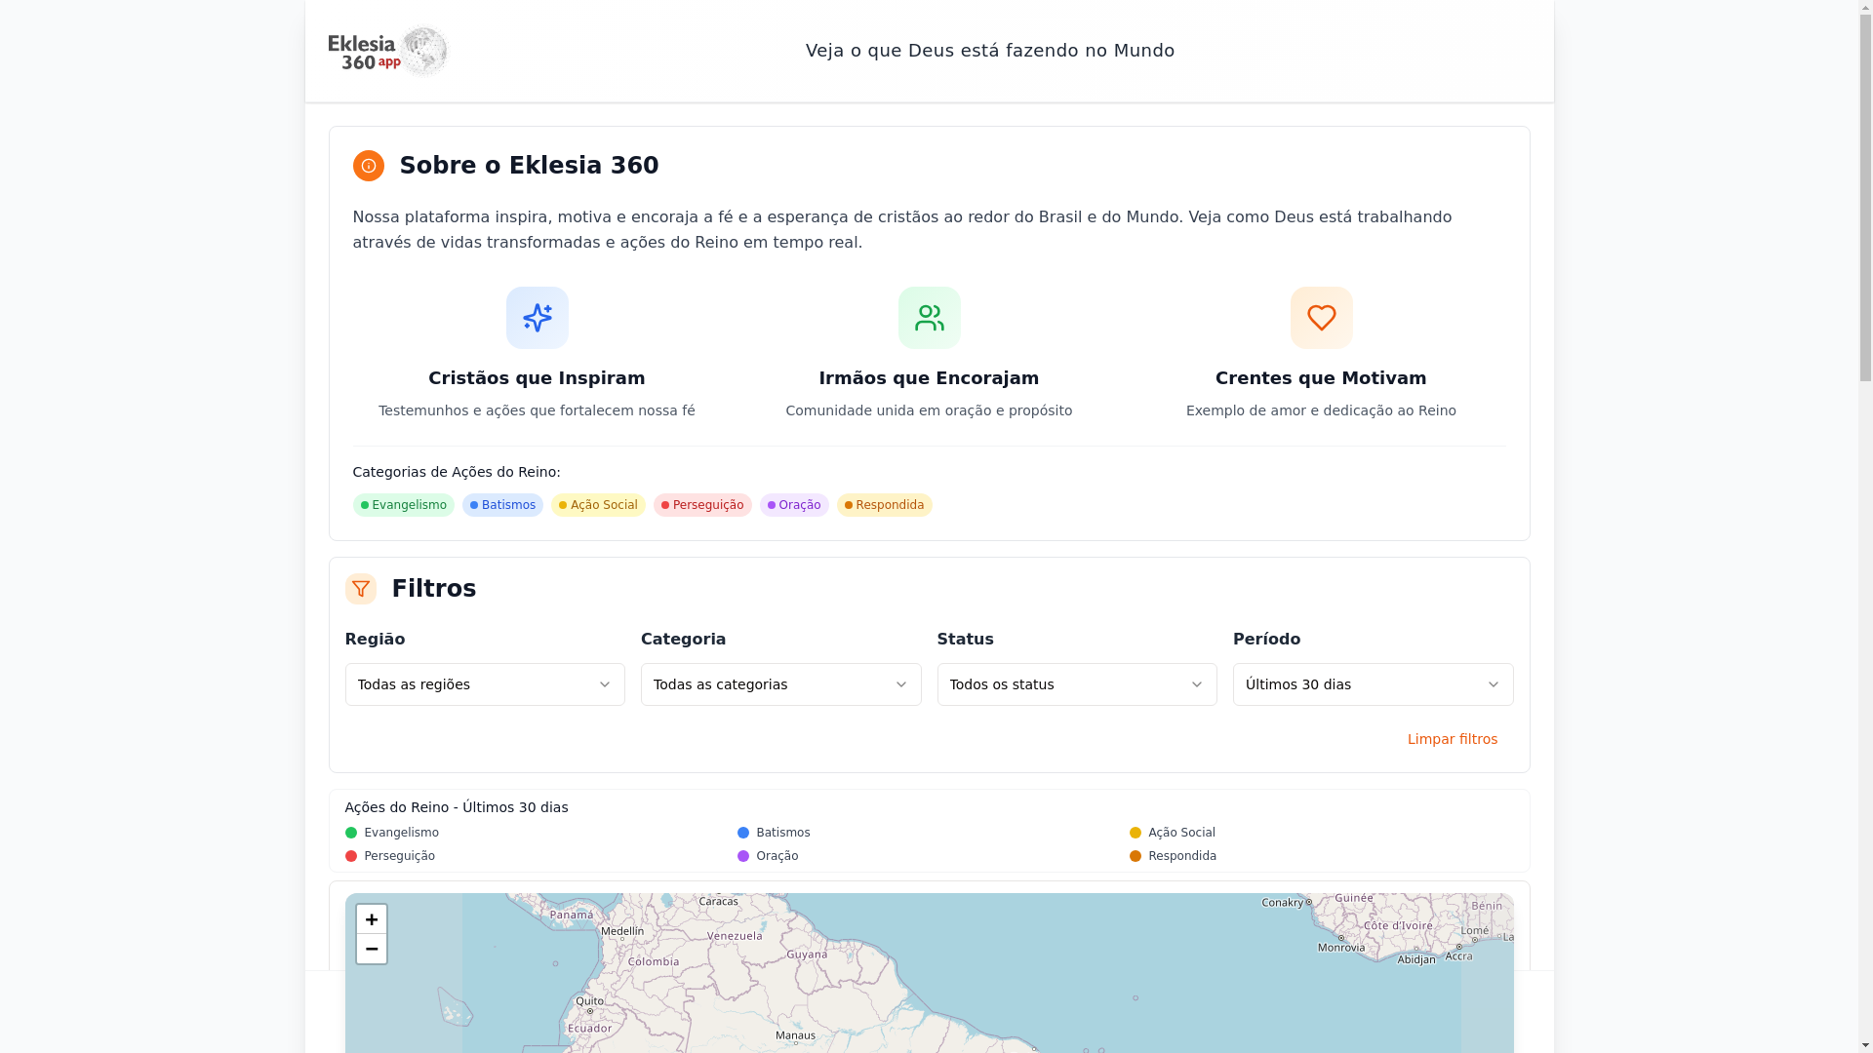Click Abidjan label on the map
Viewport: 1873px width, 1053px height.
coord(1416,959)
